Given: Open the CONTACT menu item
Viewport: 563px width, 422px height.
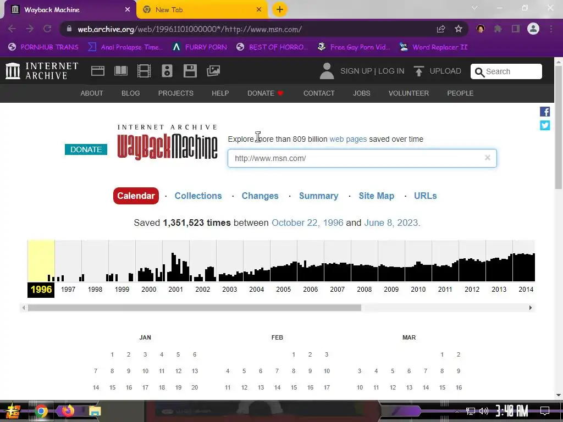Looking at the screenshot, I should (x=319, y=93).
